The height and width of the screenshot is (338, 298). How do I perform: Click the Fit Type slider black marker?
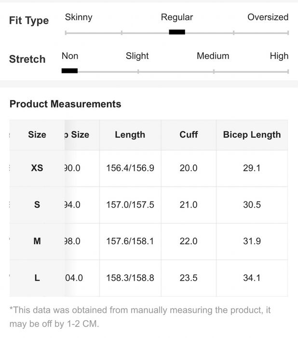(177, 32)
